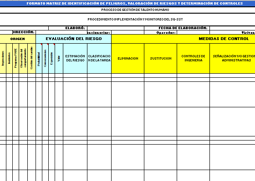255x181 pixels.
Task: Select the CONTROLES DE INGENIERIA header
Action: (x=193, y=58)
